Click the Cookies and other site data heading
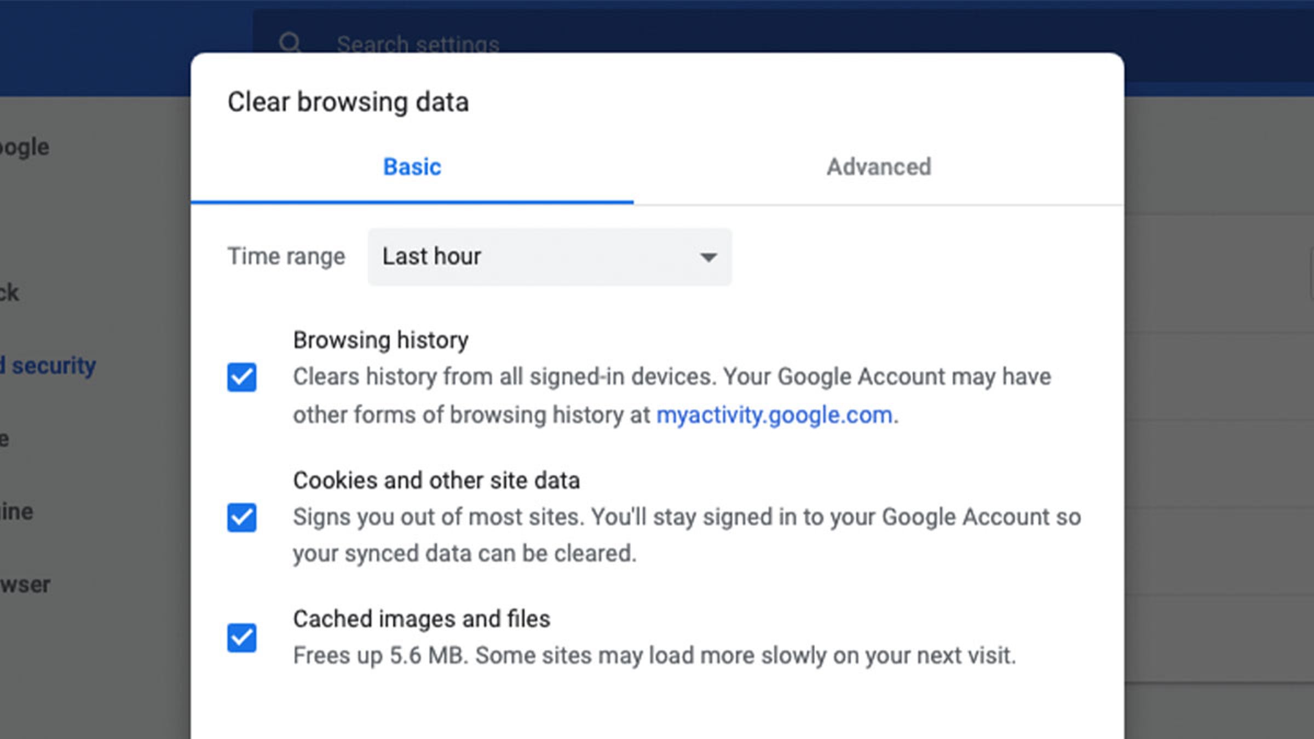 click(436, 481)
